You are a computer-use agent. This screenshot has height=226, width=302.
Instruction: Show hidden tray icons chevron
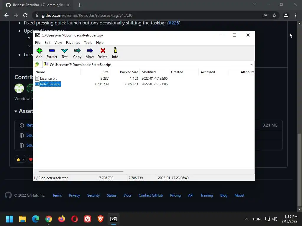click(247, 219)
